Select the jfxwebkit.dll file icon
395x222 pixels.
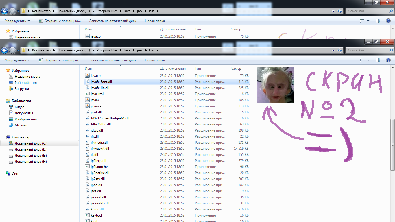[87, 149]
